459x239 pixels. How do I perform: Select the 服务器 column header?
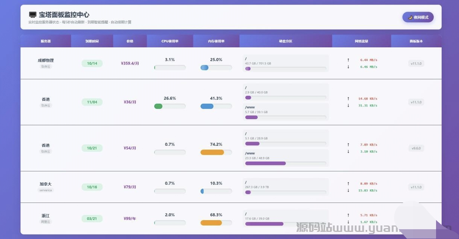click(x=46, y=41)
